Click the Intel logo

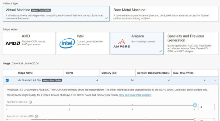pyautogui.click(x=67, y=43)
